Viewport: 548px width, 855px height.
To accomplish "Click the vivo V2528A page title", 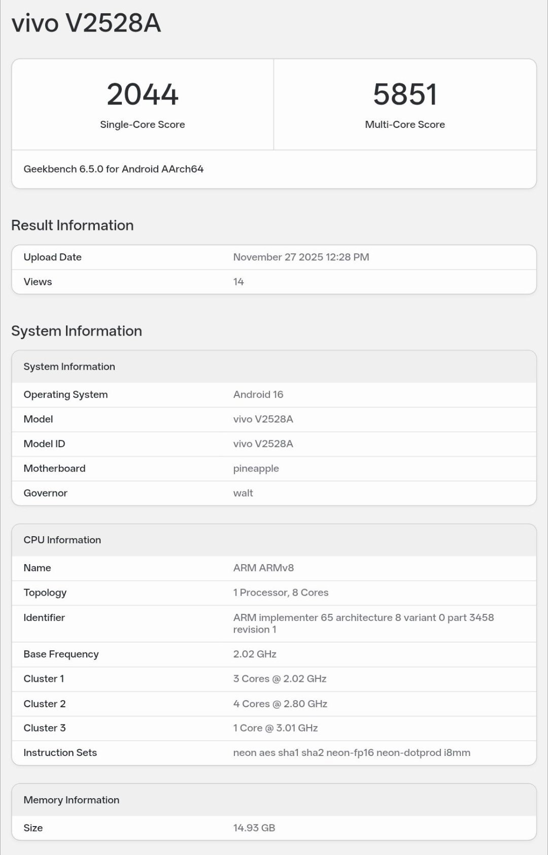I will pyautogui.click(x=86, y=23).
